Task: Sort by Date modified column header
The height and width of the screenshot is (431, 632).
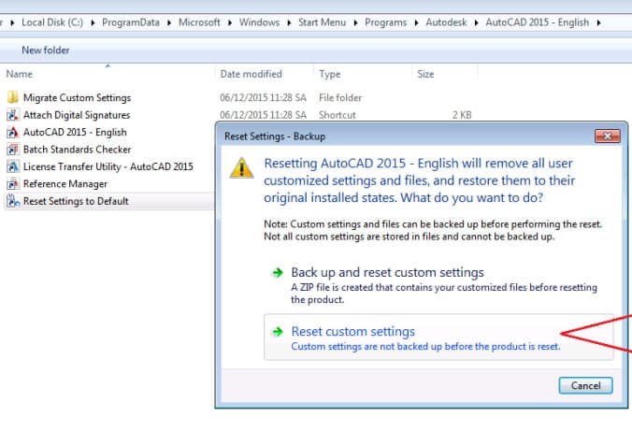Action: point(251,74)
